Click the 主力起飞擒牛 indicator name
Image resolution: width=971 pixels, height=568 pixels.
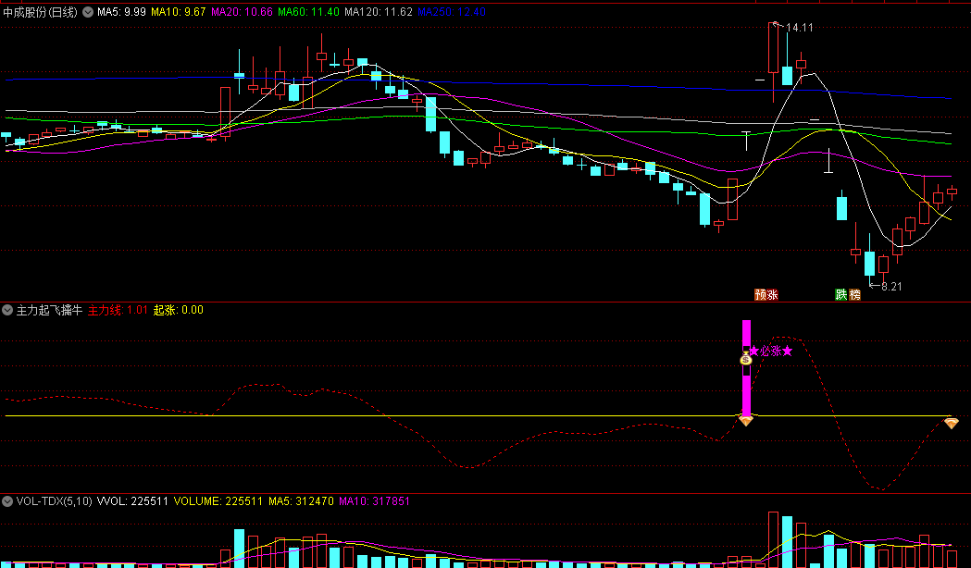click(49, 310)
